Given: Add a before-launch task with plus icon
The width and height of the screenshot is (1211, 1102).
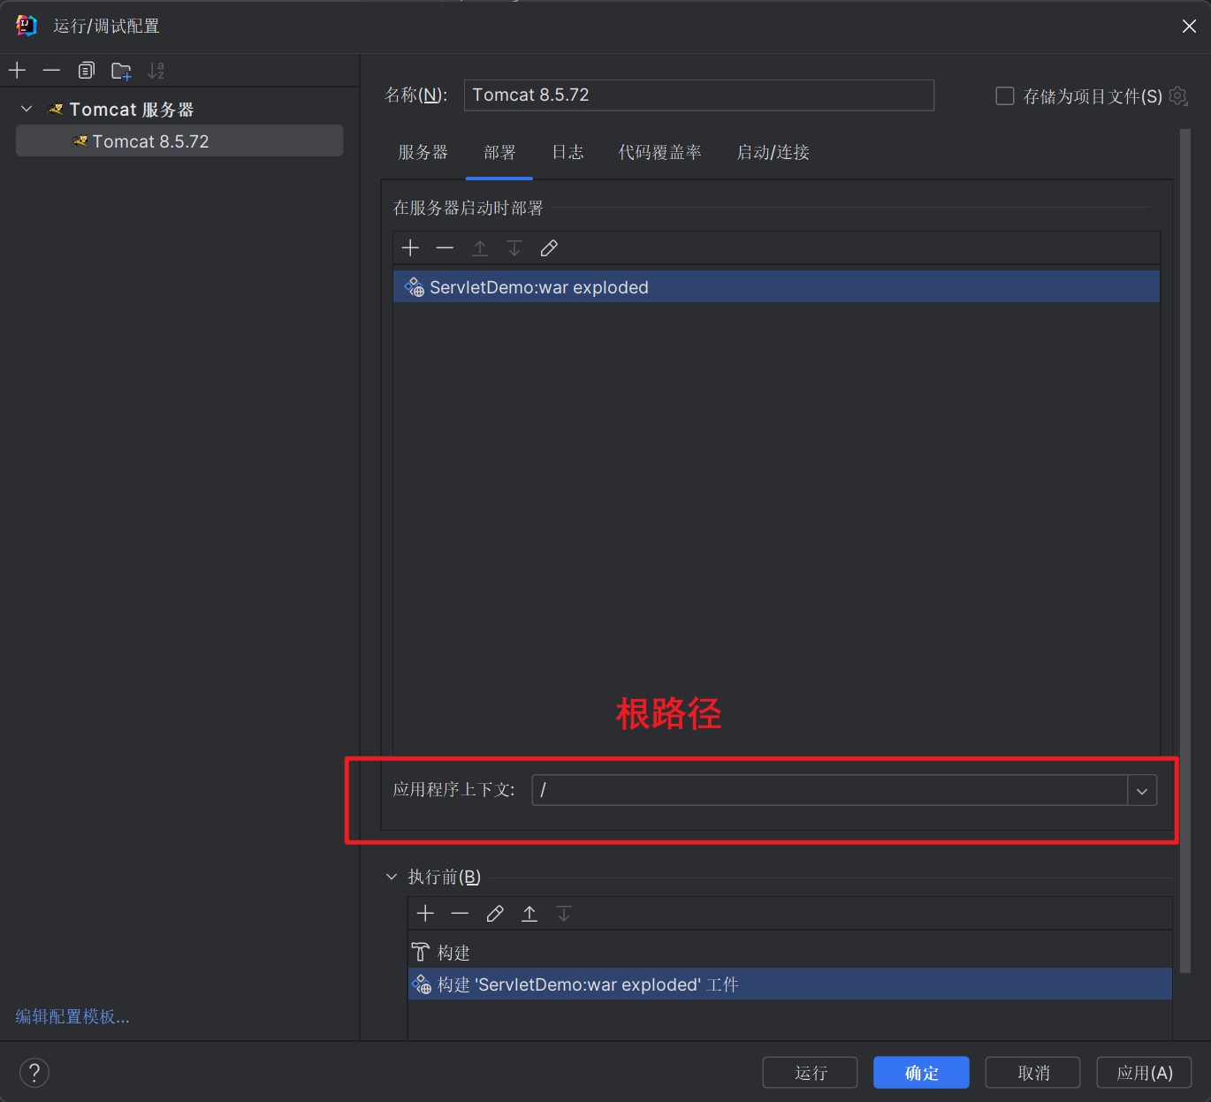Looking at the screenshot, I should point(425,914).
